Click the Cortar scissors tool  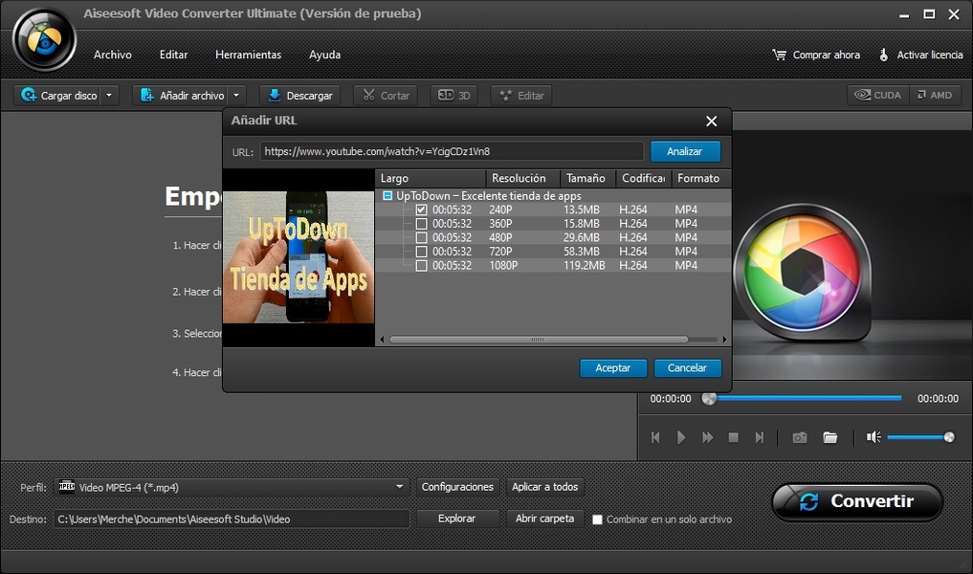pyautogui.click(x=386, y=96)
